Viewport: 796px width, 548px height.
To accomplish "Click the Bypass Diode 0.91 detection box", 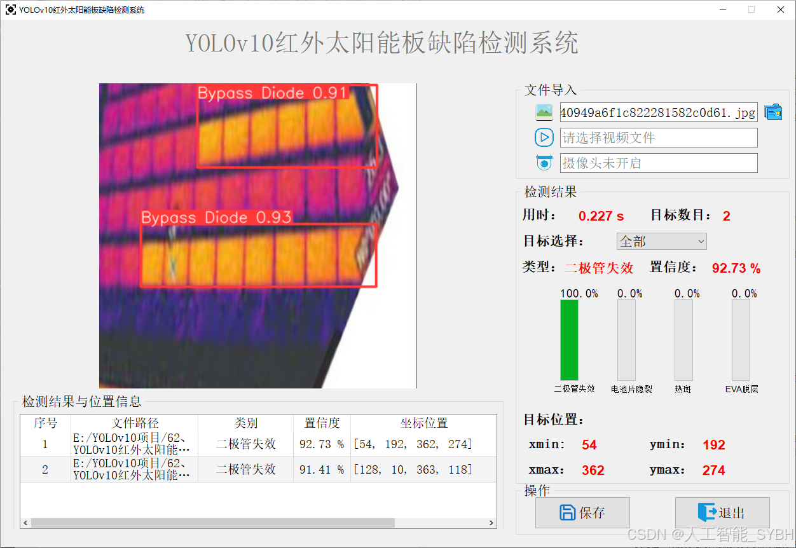I will (287, 126).
